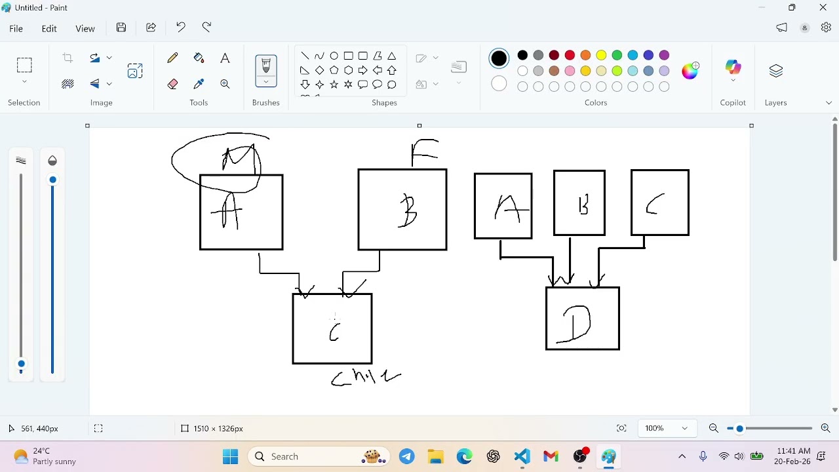The width and height of the screenshot is (839, 472).
Task: Open the View menu
Action: tap(85, 29)
